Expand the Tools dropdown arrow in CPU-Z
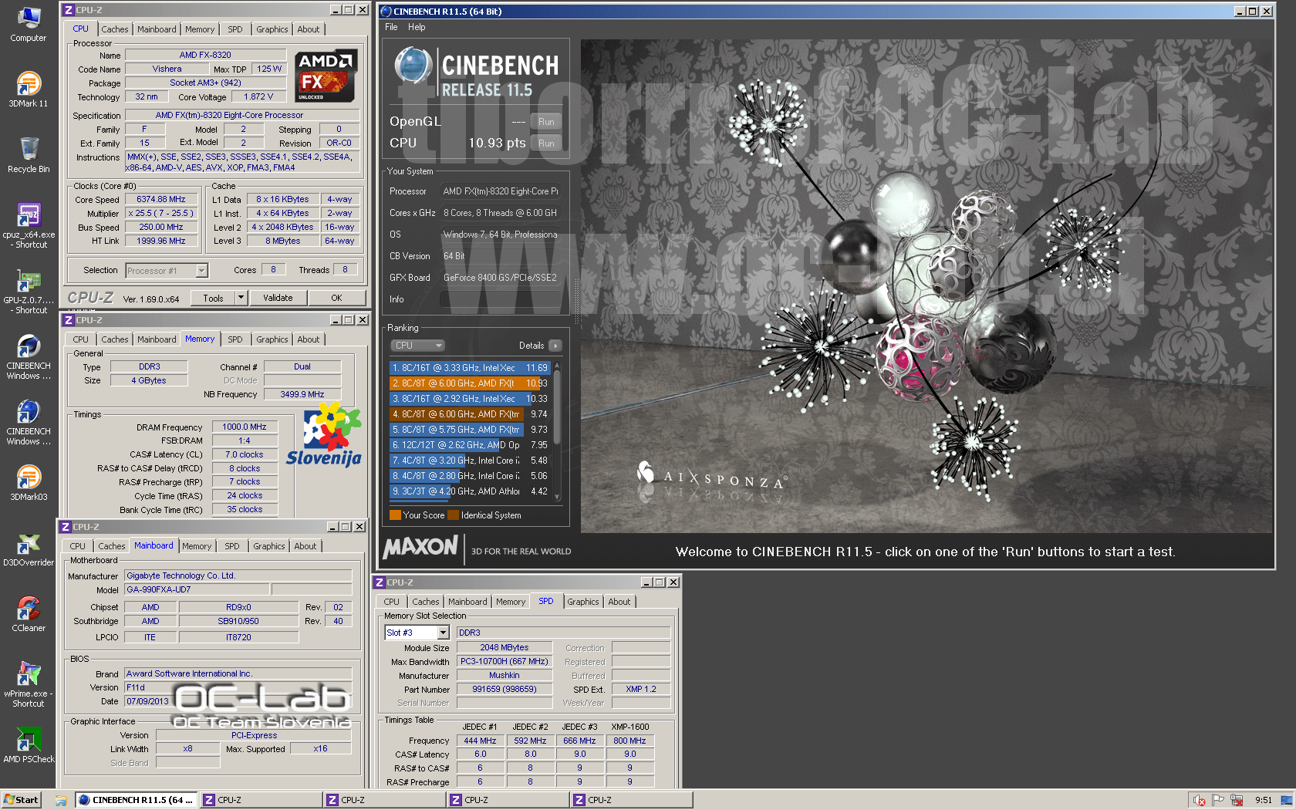 240,297
